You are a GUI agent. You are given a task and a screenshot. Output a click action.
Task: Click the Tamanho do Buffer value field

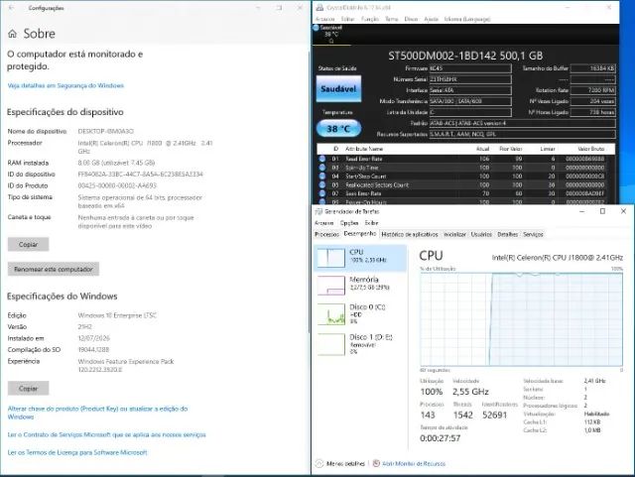[x=593, y=68]
